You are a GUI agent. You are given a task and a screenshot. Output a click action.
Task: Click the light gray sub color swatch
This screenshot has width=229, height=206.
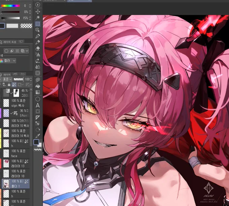(x=12, y=26)
